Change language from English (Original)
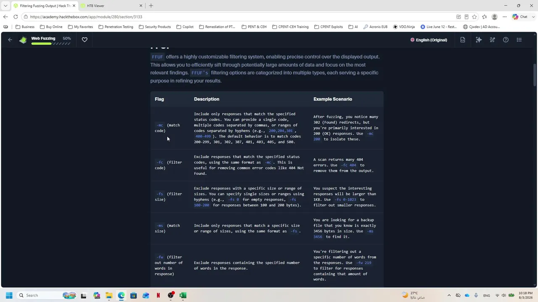Screen dimensions: 538x302 coord(429,40)
